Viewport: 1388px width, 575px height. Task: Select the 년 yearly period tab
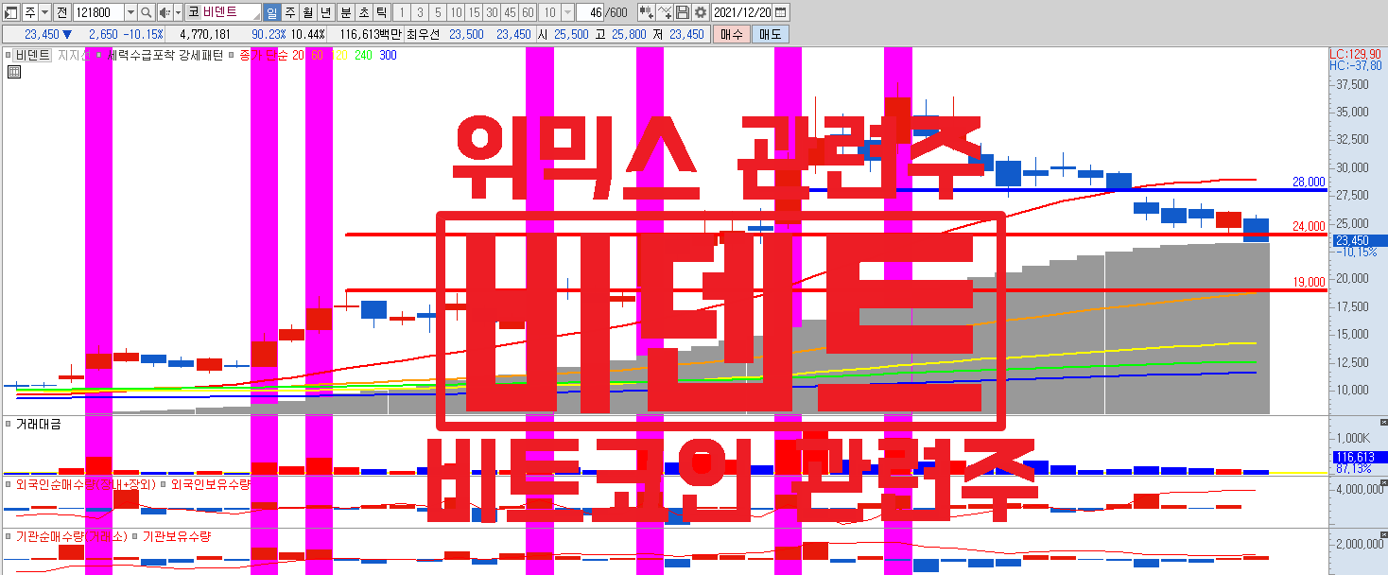(326, 12)
